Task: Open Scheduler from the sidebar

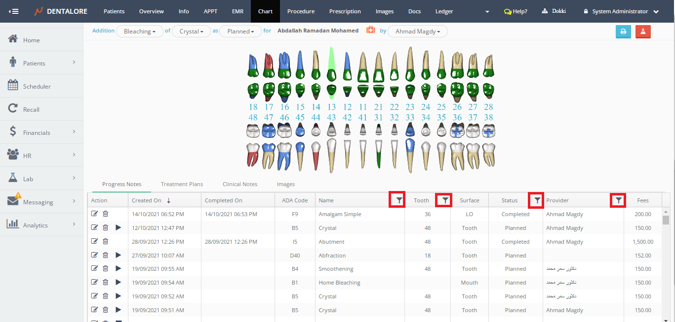Action: [37, 87]
